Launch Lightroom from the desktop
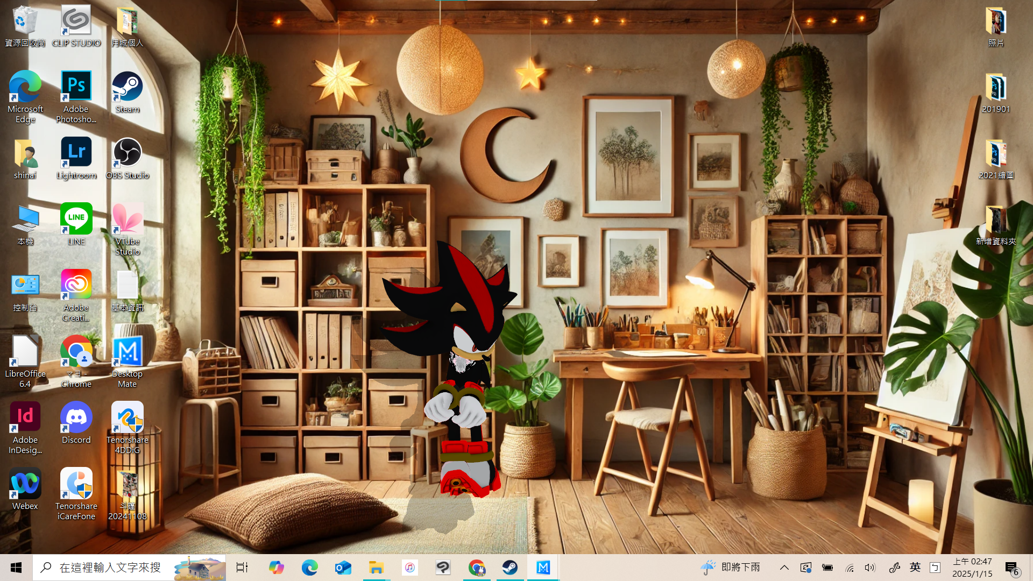 76,159
